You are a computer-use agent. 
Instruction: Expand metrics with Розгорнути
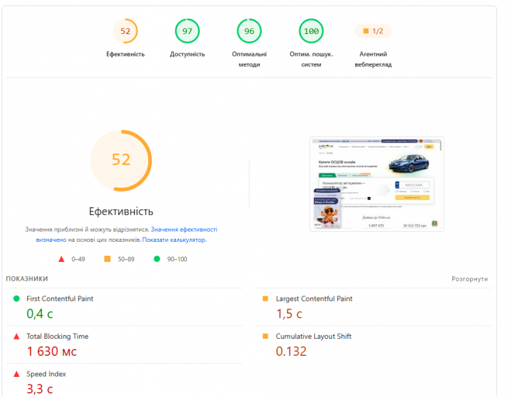pyautogui.click(x=470, y=279)
